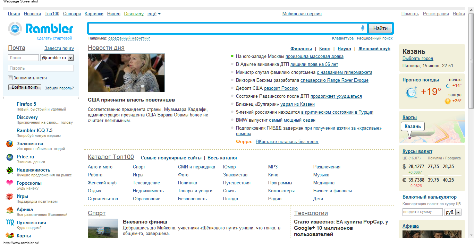Switch to the Женский клуб news tab
The width and height of the screenshot is (474, 245).
(x=374, y=49)
